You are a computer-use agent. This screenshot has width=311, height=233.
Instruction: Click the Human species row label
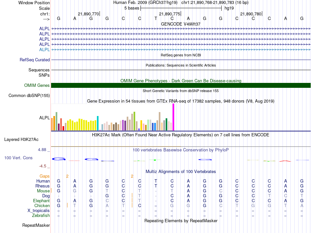[x=43, y=181]
